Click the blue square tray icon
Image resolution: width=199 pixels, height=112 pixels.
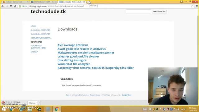(171, 109)
